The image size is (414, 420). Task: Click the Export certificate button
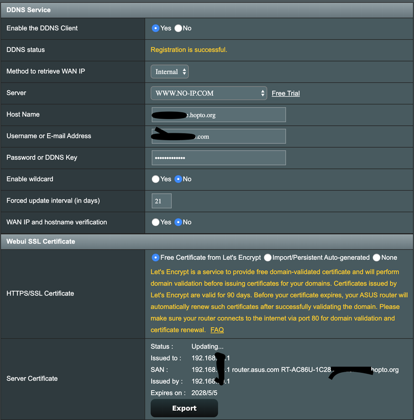tap(184, 408)
